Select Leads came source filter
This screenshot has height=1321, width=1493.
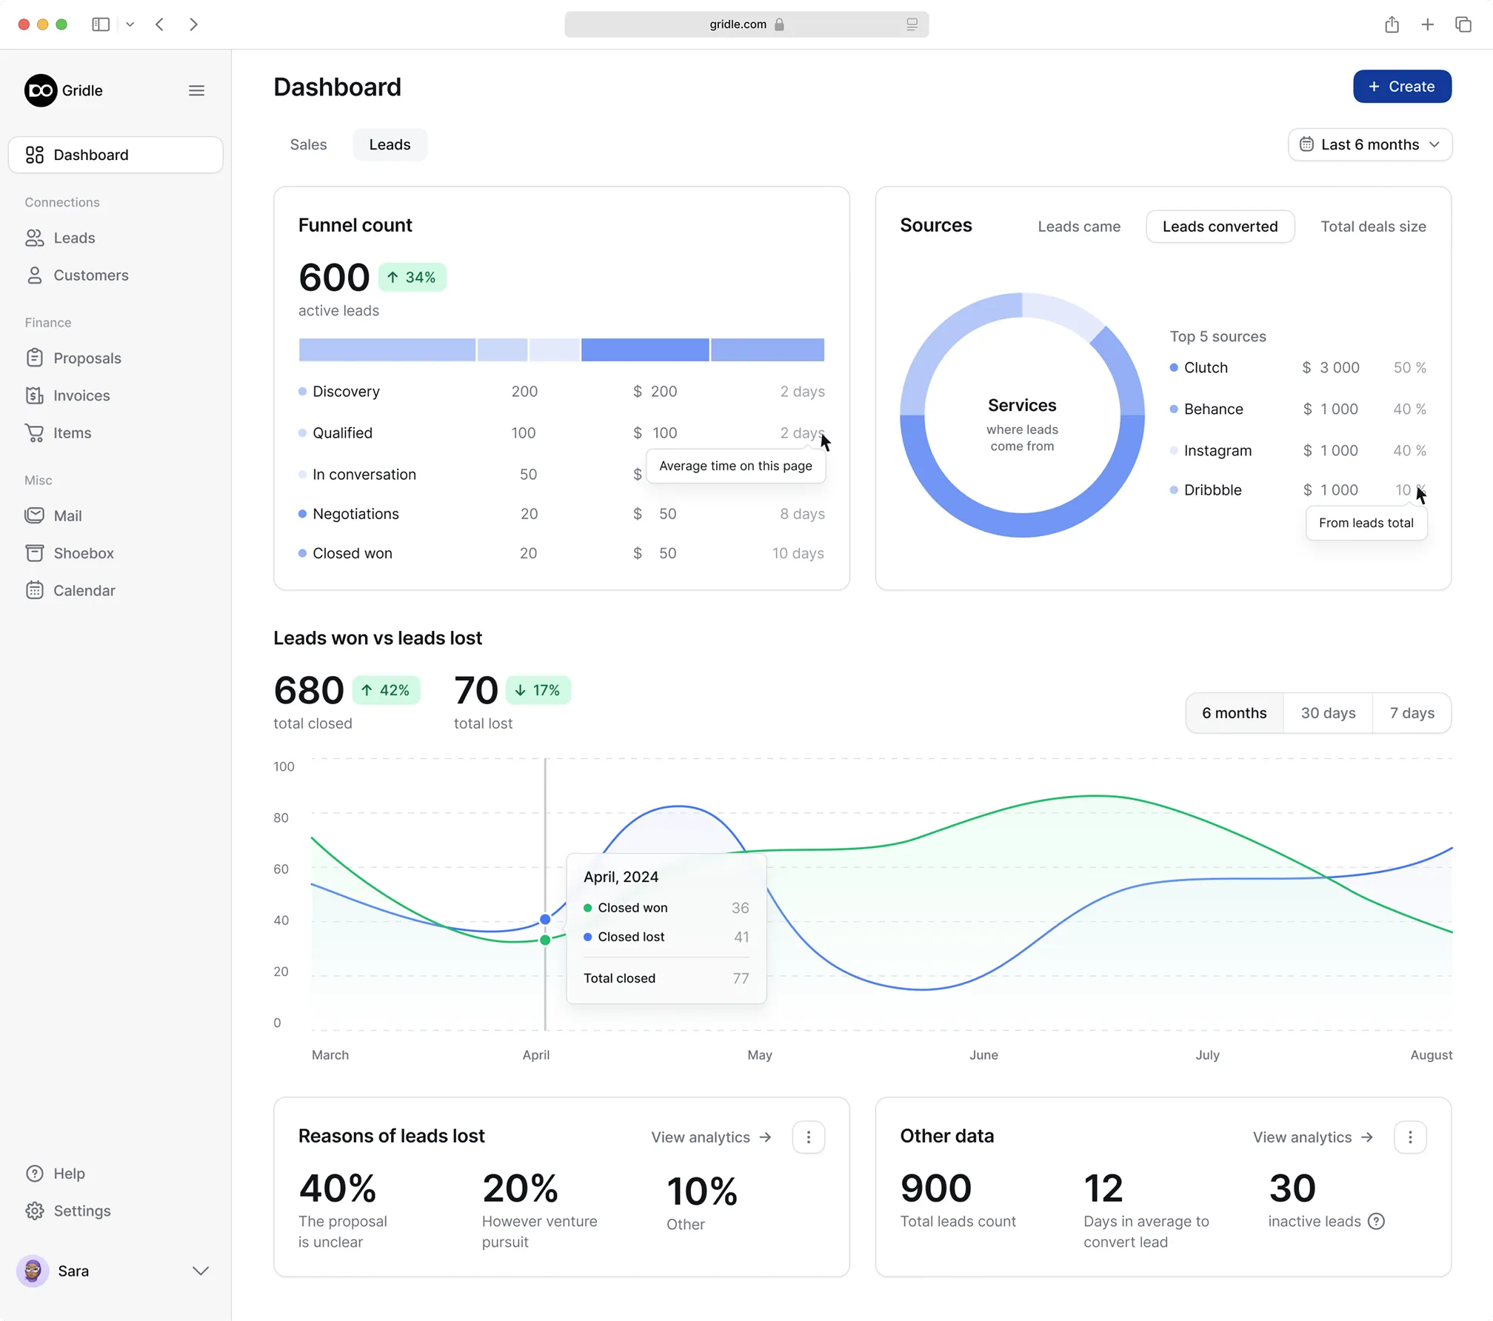point(1078,227)
